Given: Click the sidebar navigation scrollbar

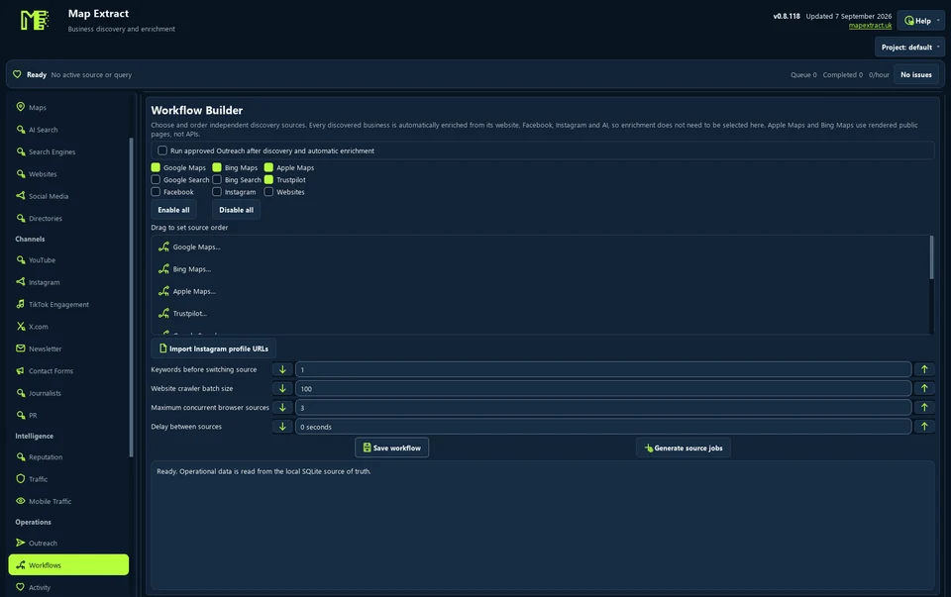Looking at the screenshot, I should pyautogui.click(x=131, y=297).
